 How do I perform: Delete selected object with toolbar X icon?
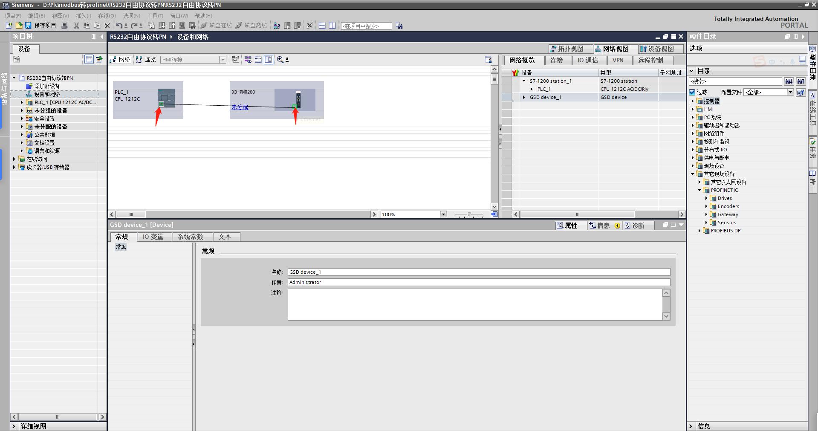coord(107,26)
